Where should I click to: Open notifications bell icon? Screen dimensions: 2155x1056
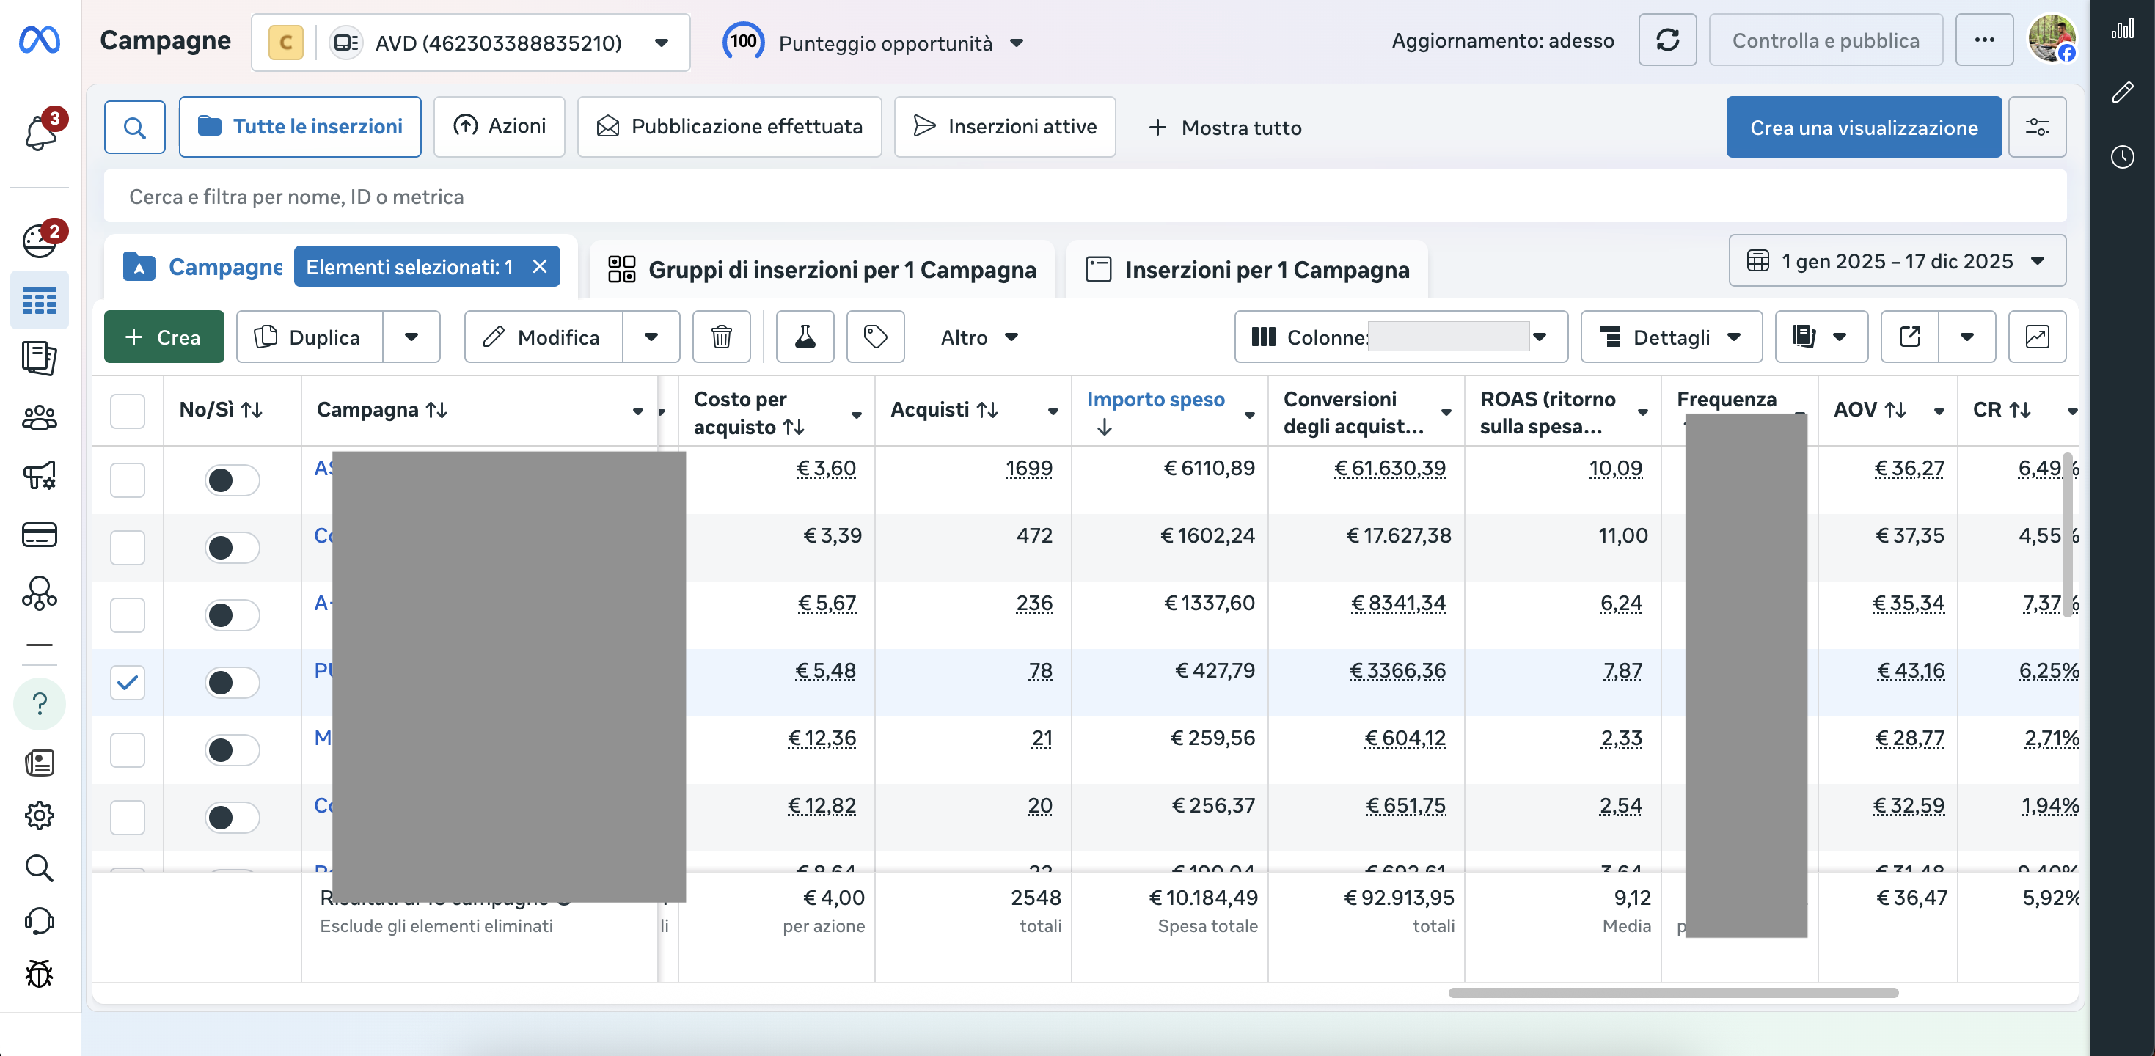(x=40, y=131)
